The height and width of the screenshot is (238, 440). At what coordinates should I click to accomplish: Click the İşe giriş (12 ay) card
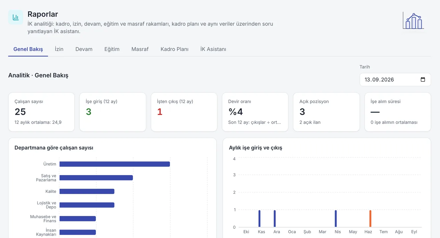(x=113, y=112)
